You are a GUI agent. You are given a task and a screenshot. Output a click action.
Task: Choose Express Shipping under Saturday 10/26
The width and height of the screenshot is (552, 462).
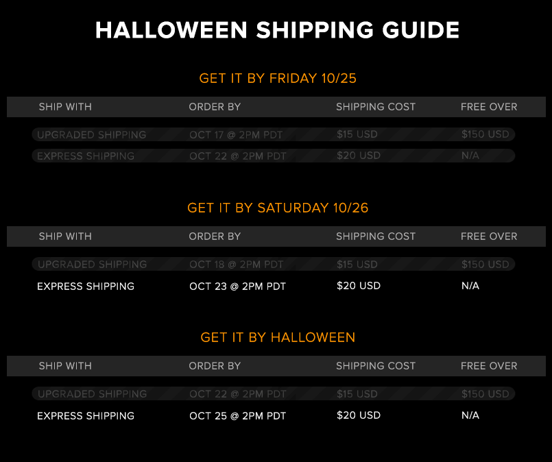[86, 286]
